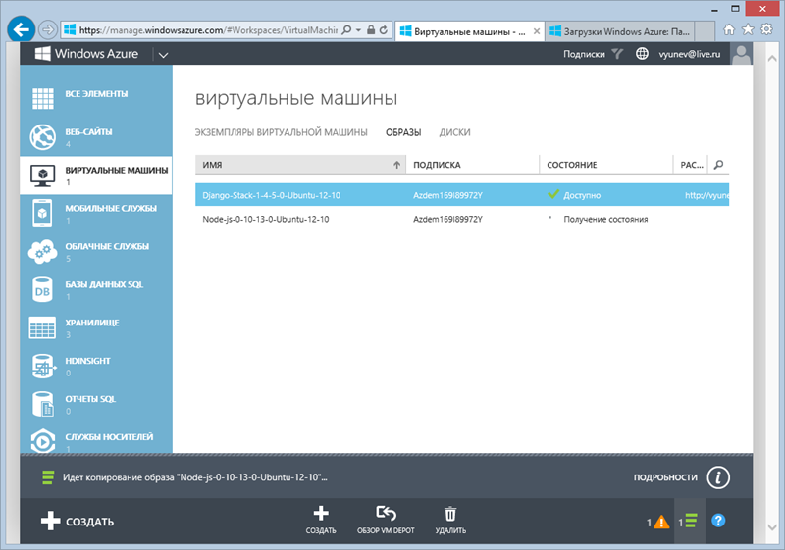The image size is (785, 550).
Task: Click the large СОЗДАТЬ plus button
Action: point(78,521)
